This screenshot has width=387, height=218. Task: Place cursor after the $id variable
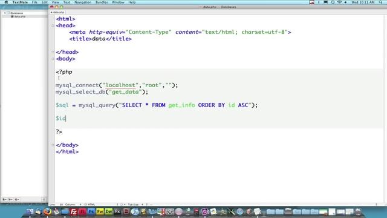[66, 119]
